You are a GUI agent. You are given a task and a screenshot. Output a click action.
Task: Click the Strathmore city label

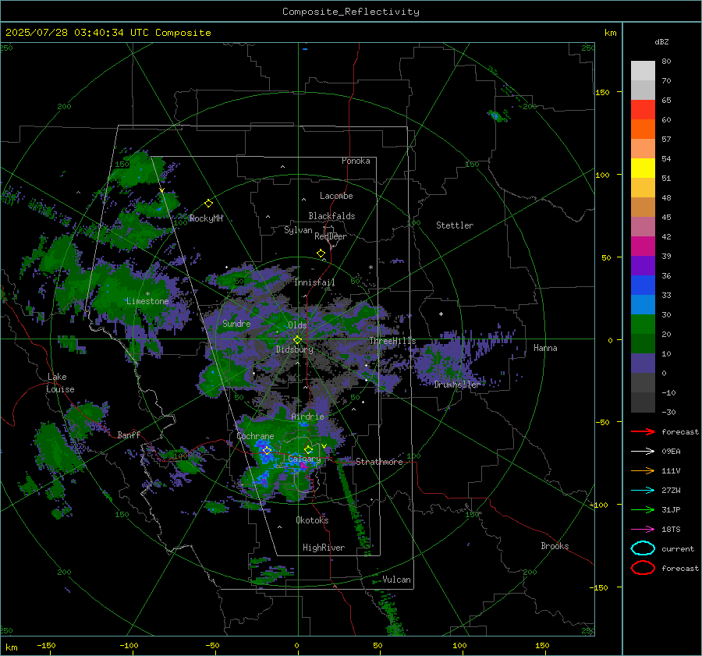(379, 462)
